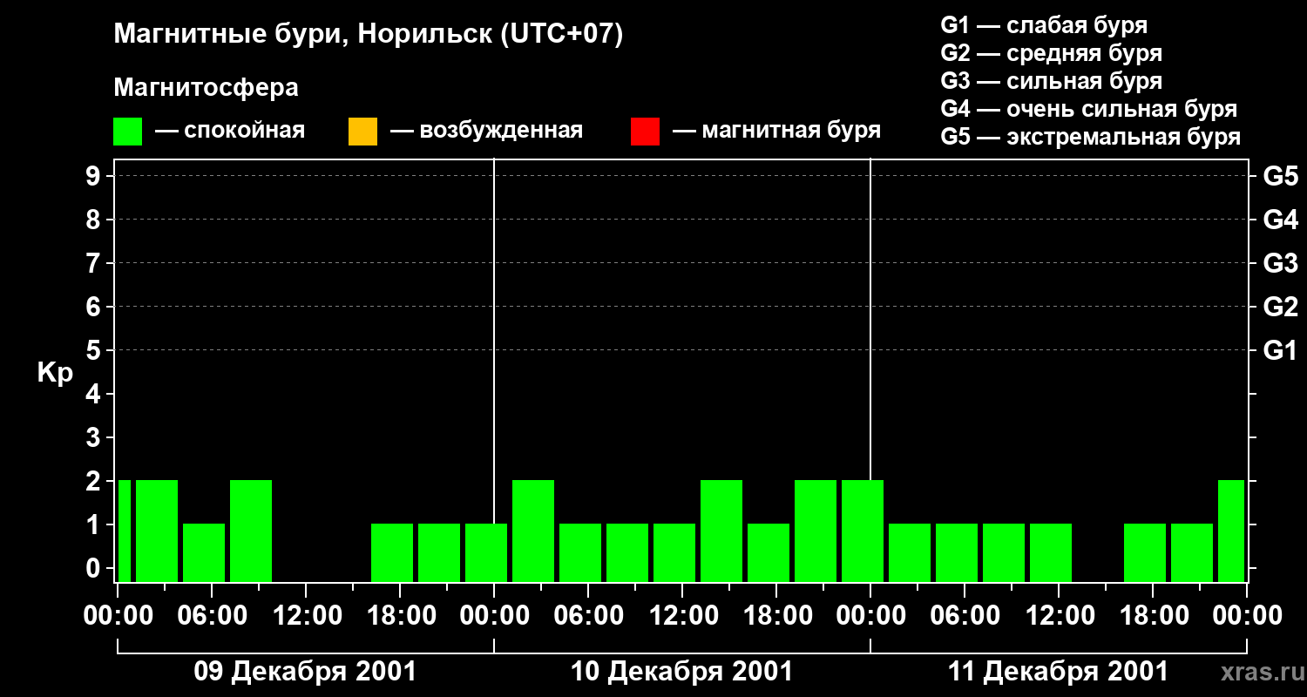Select the chart title 'Магнитные бури, Норильск (UTC+07)'
This screenshot has width=1307, height=697.
click(369, 35)
